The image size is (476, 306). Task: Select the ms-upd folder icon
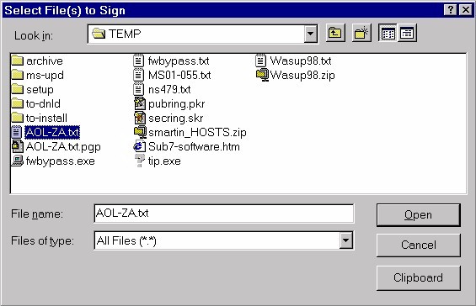(x=18, y=75)
